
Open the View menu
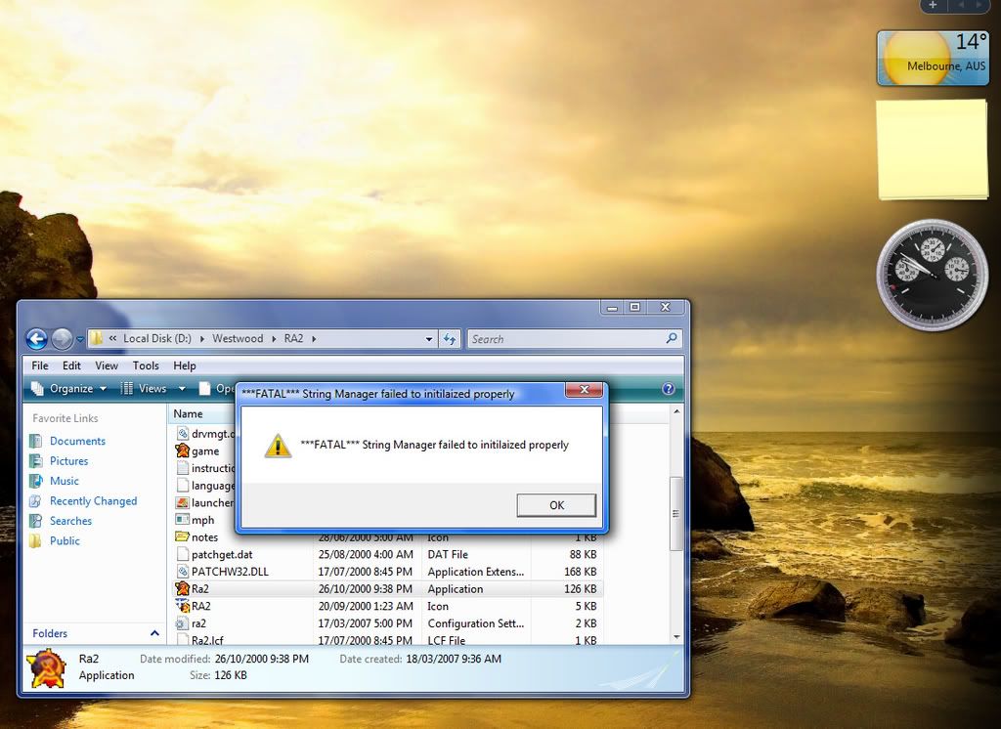click(x=107, y=365)
